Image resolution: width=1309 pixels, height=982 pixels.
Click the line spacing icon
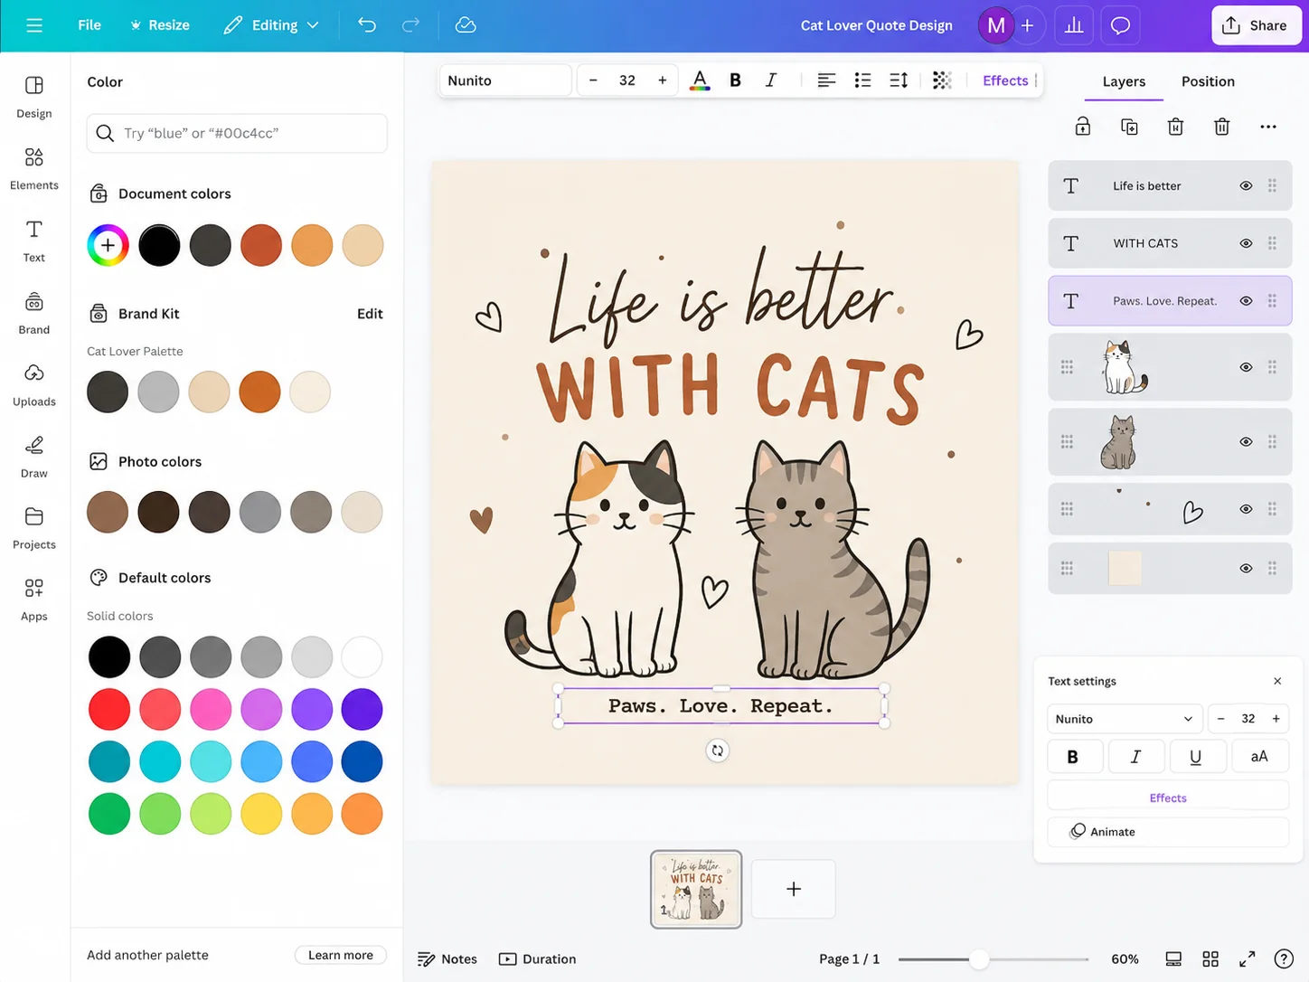pos(899,80)
